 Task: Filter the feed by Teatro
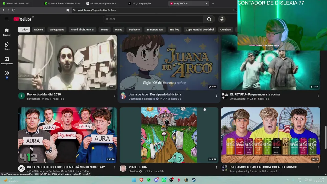(104, 30)
